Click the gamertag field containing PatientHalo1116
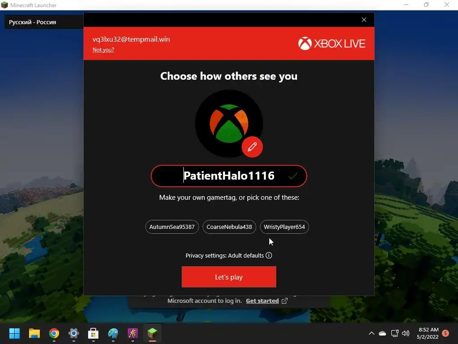The height and width of the screenshot is (344, 458). [229, 176]
